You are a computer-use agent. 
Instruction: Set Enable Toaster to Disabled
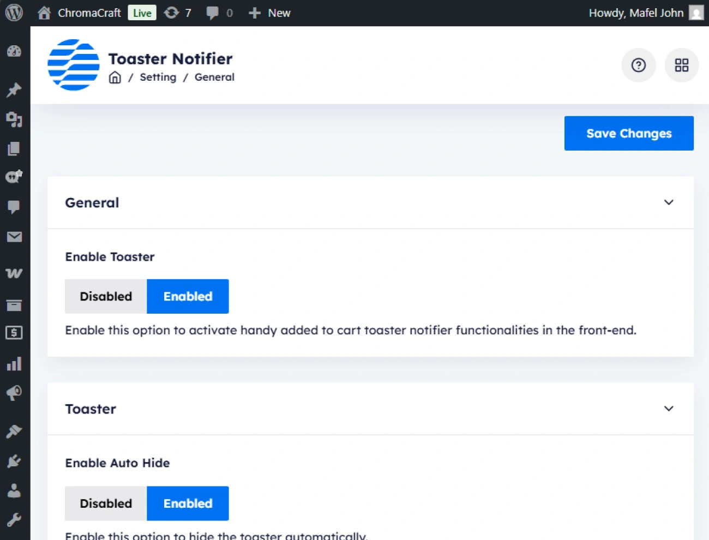coord(106,296)
